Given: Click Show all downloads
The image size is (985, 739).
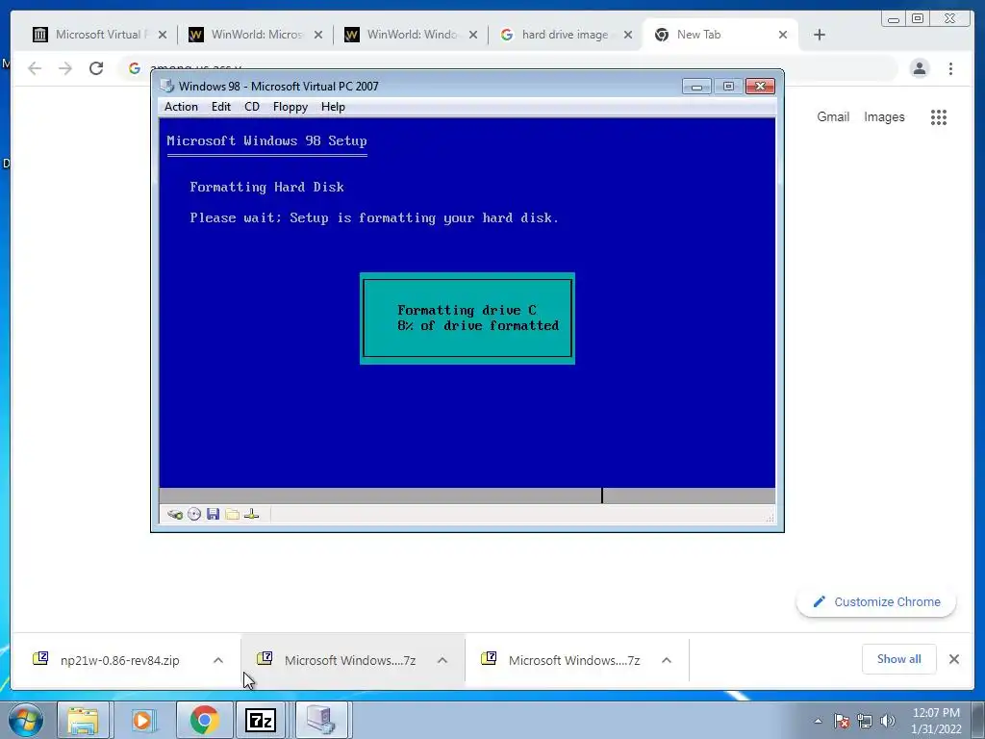Looking at the screenshot, I should click(899, 658).
